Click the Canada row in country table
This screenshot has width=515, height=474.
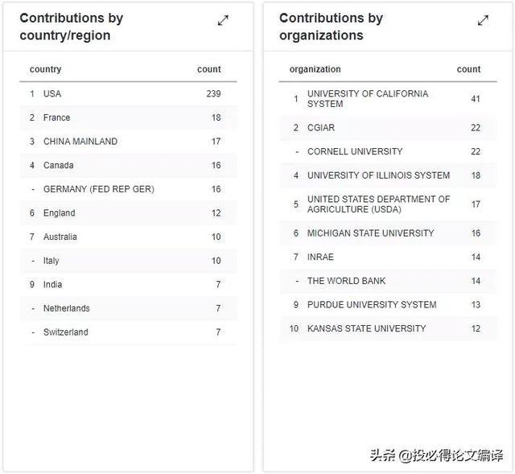coord(128,165)
